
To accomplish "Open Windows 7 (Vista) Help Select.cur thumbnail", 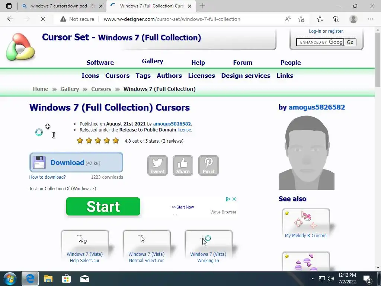I will tap(85, 247).
